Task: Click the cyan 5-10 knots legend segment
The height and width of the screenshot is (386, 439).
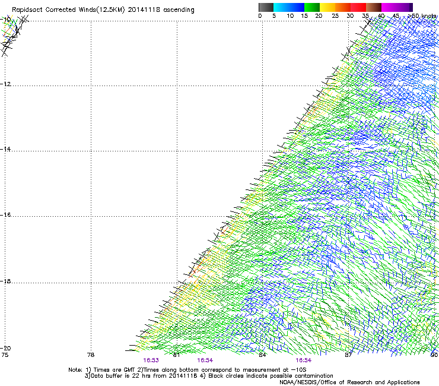Action: pyautogui.click(x=281, y=7)
